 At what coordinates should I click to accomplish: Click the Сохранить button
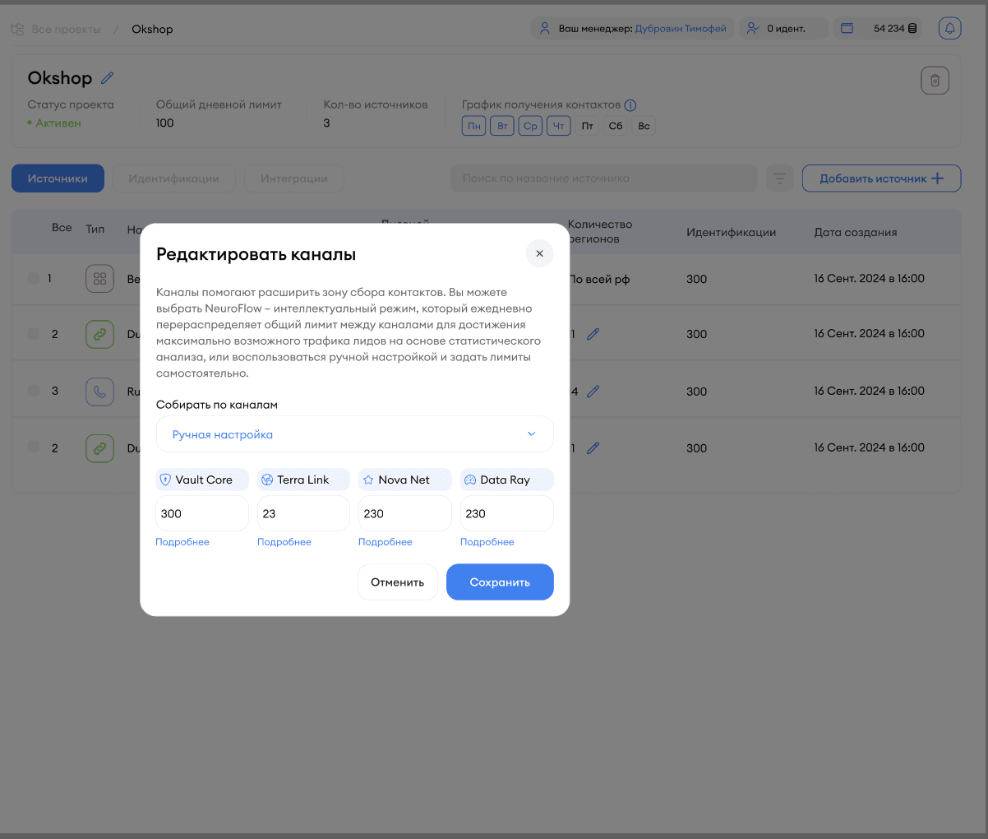(x=500, y=582)
